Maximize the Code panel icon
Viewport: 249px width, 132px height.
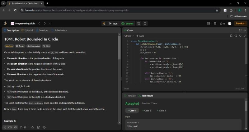[240, 30]
